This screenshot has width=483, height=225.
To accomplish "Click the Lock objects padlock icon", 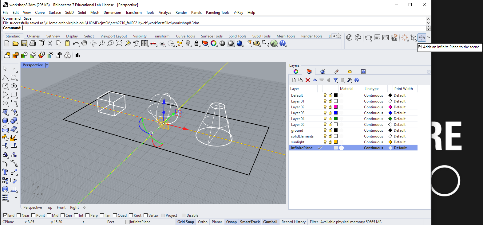I will [196, 44].
